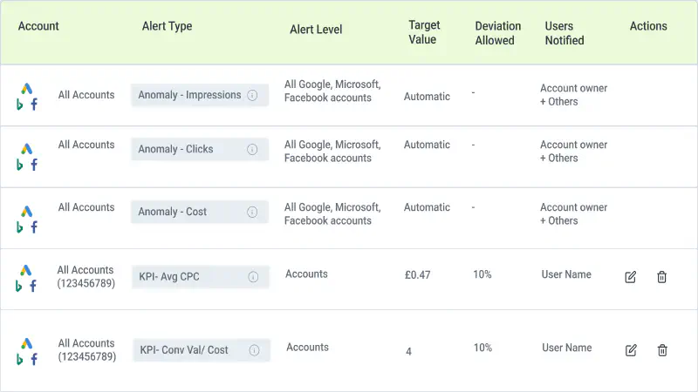Click Google Ads icon in Anomaly - Impressions row
The width and height of the screenshot is (698, 392).
tap(27, 89)
